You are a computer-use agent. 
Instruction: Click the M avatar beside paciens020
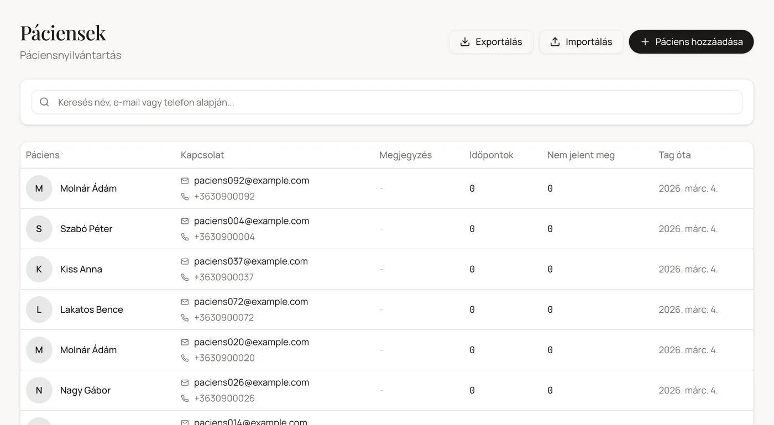tap(39, 350)
